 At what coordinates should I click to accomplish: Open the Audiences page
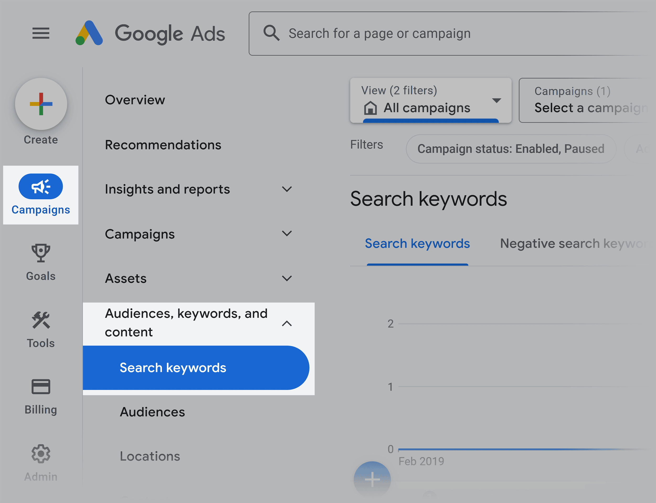click(152, 412)
